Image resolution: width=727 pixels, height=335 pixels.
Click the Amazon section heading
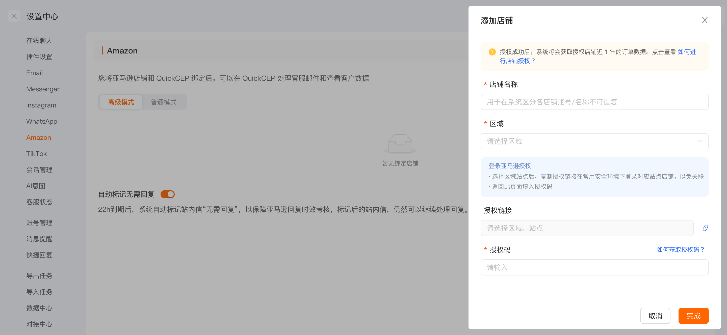[x=122, y=51]
